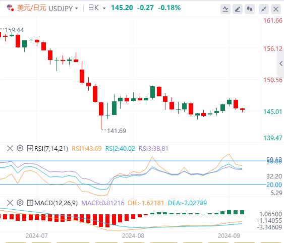Click the RSI 20.00 level line label
Screen dimensions: 284x243
pos(274,185)
